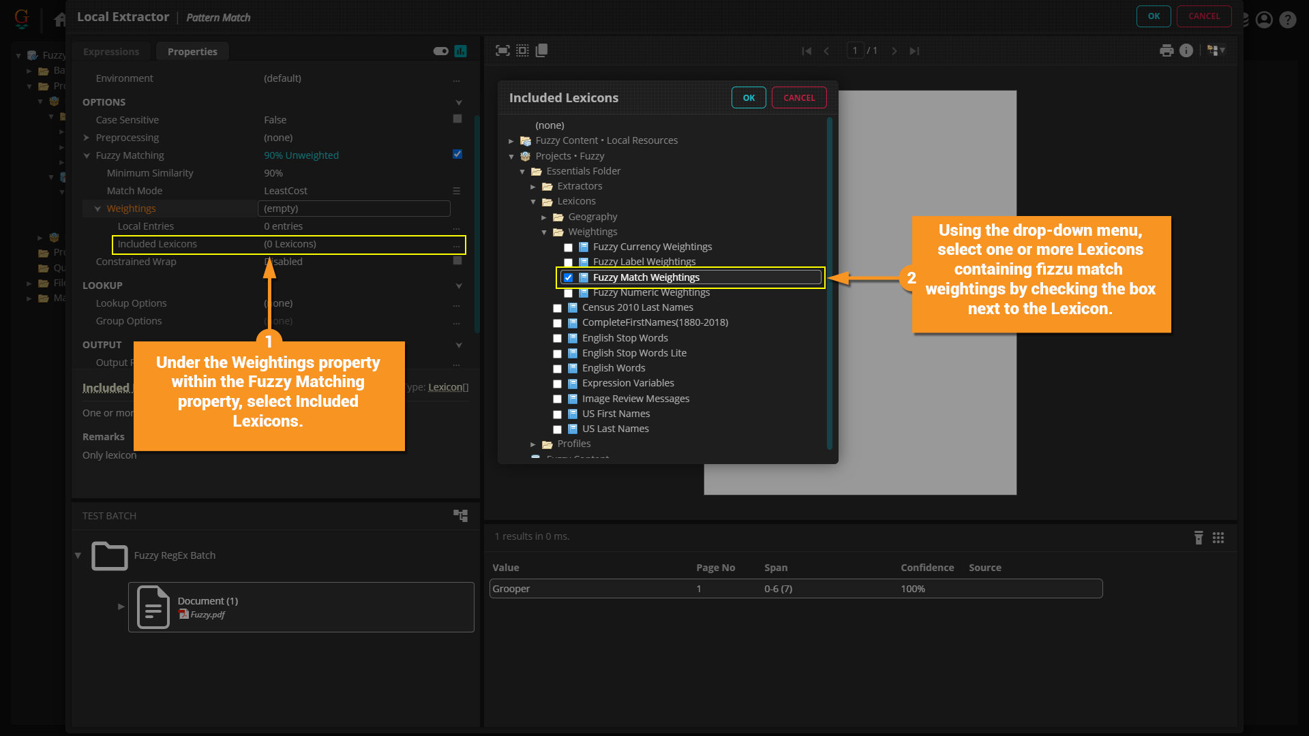The height and width of the screenshot is (736, 1309).
Task: Click the print icon in viewer toolbar
Action: pos(1167,50)
